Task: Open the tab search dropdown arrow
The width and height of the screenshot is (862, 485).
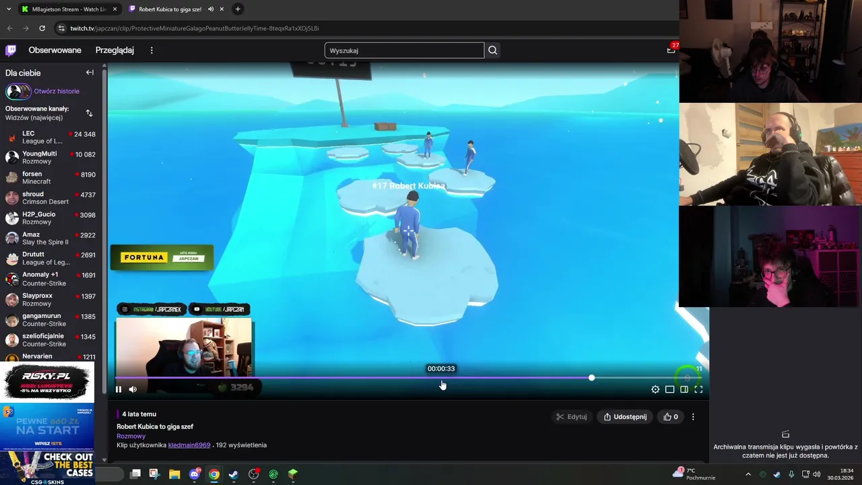Action: tap(8, 9)
